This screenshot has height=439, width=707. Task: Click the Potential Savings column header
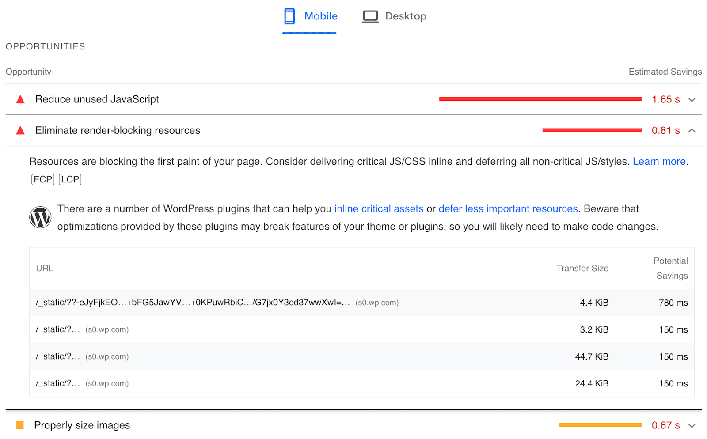[671, 268]
